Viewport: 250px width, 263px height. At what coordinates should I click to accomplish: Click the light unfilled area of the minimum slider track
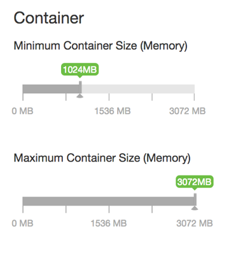click(138, 89)
